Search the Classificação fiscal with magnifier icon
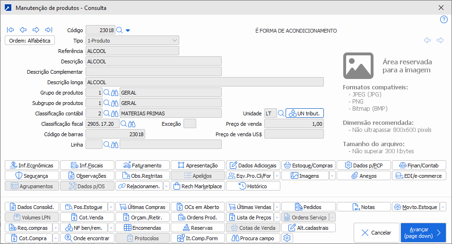The height and width of the screenshot is (244, 452). (123, 124)
